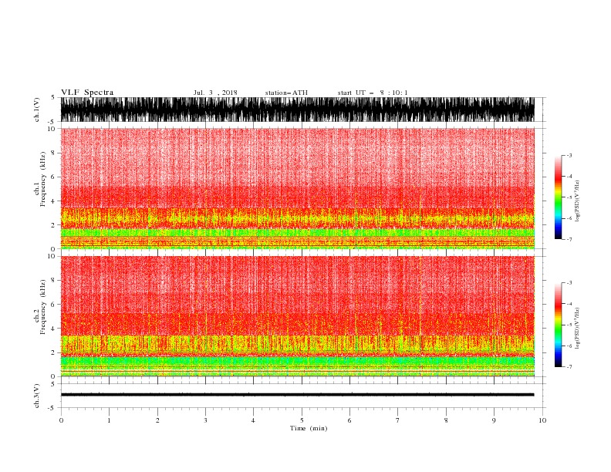This screenshot has height=472, width=611.
Task: Click the ch.1 spectrogram color bar
Action: 558,197
